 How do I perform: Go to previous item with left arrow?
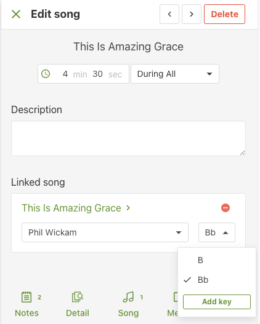(169, 14)
